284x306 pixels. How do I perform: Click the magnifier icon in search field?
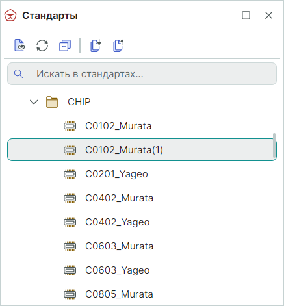(x=18, y=74)
